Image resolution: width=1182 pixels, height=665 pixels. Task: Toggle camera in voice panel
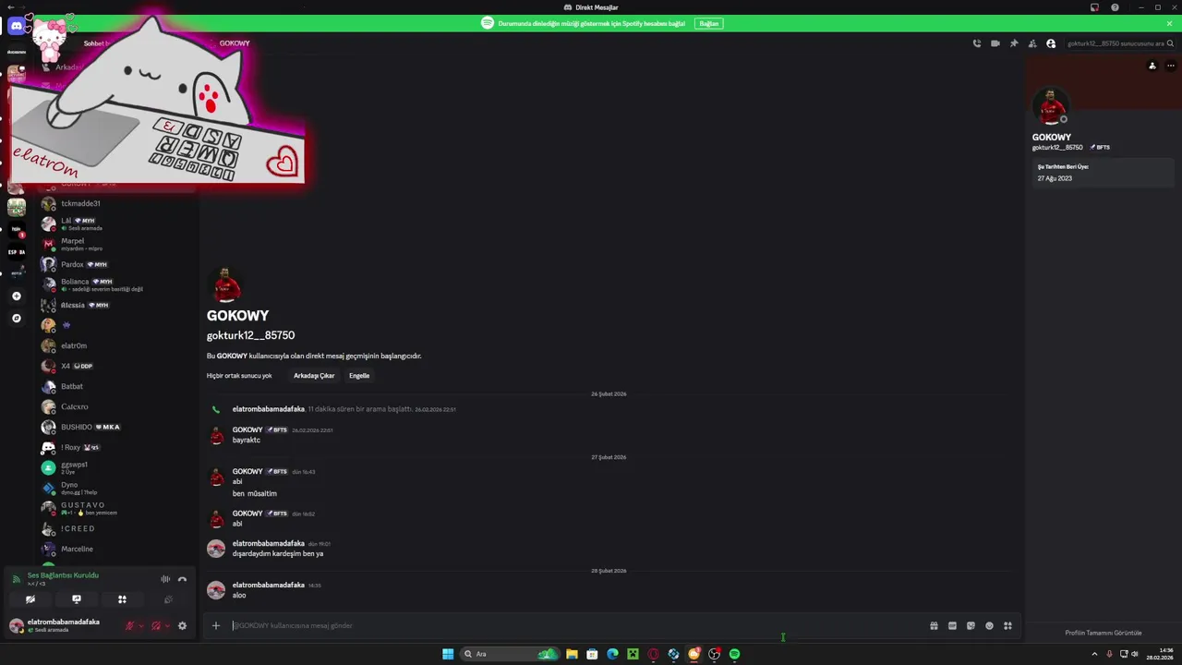(30, 599)
